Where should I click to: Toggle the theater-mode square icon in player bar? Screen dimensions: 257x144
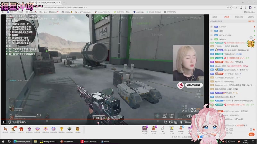pyautogui.click(x=176, y=122)
